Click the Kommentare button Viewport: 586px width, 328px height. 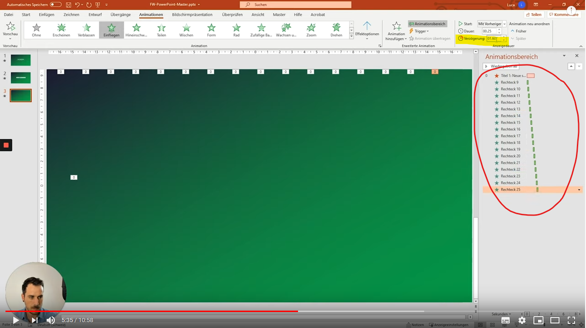[x=564, y=15]
